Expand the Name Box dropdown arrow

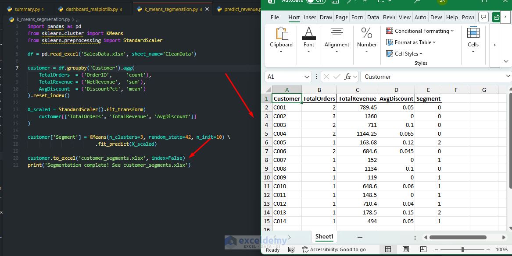307,77
